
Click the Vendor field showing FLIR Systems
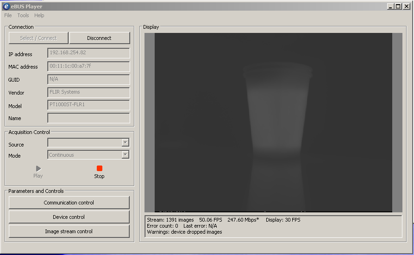pos(88,92)
